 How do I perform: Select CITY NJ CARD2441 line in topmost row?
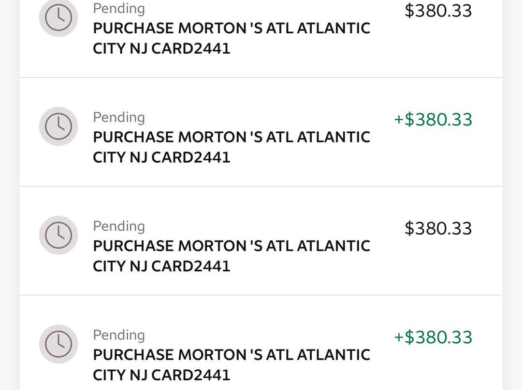pos(161,49)
